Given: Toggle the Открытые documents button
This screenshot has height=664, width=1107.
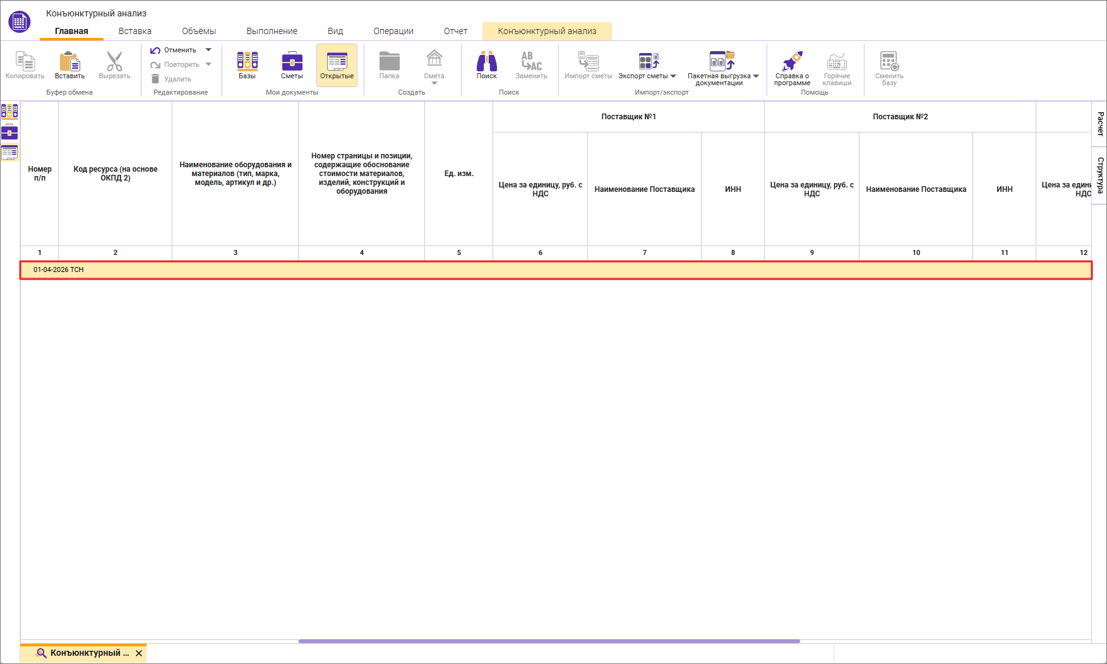Looking at the screenshot, I should (337, 66).
